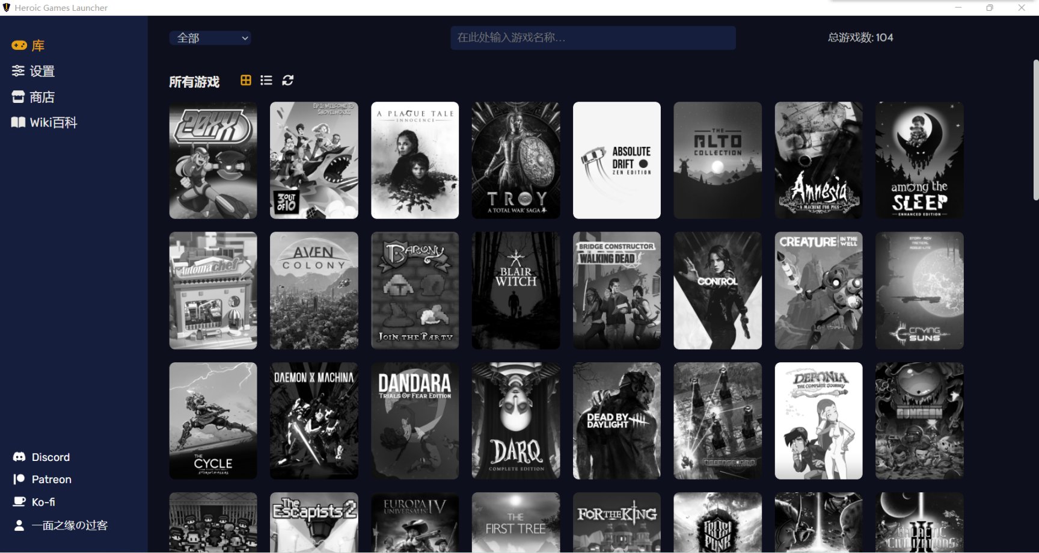Open The Alto Collection card
This screenshot has height=553, width=1039.
pyautogui.click(x=718, y=160)
